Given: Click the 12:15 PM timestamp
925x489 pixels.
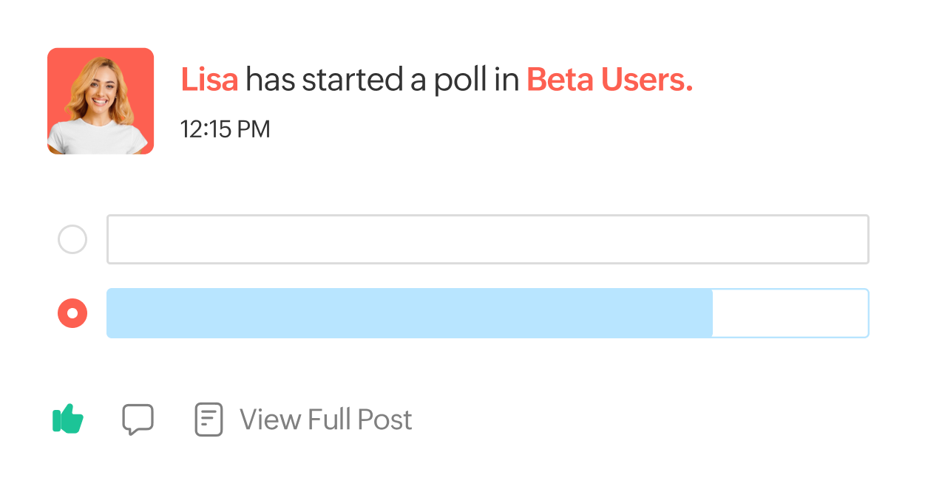Looking at the screenshot, I should pos(226,129).
